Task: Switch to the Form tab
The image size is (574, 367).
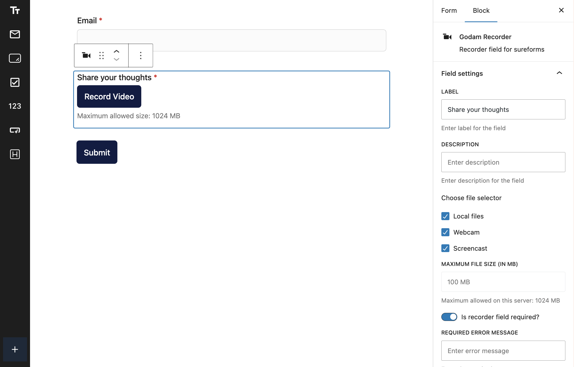Action: point(449,11)
